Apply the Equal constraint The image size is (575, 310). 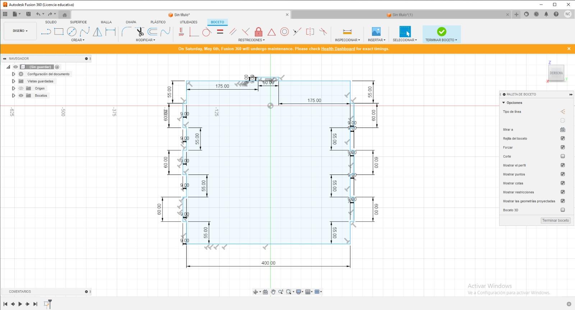[x=220, y=32]
